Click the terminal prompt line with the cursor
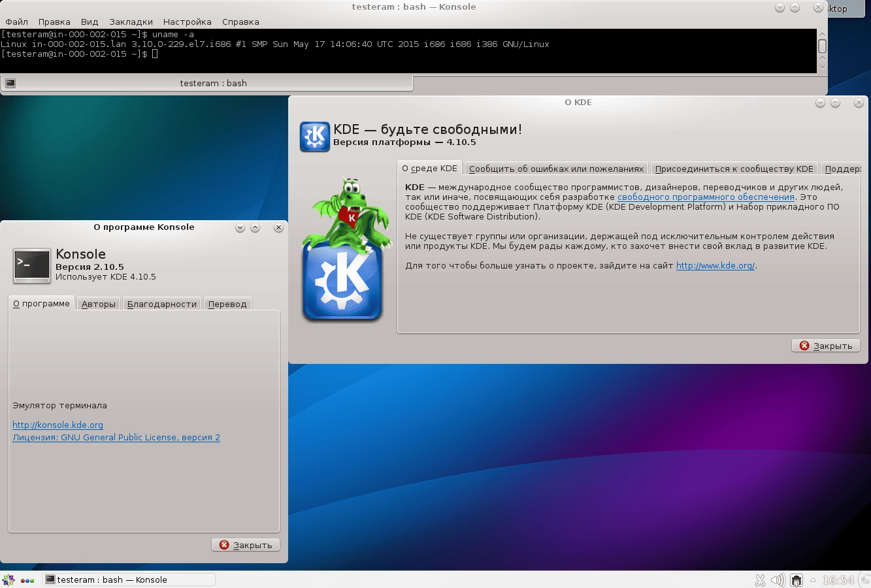This screenshot has width=871, height=588. point(79,54)
